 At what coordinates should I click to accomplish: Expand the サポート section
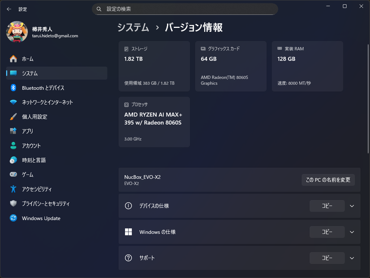(x=351, y=258)
